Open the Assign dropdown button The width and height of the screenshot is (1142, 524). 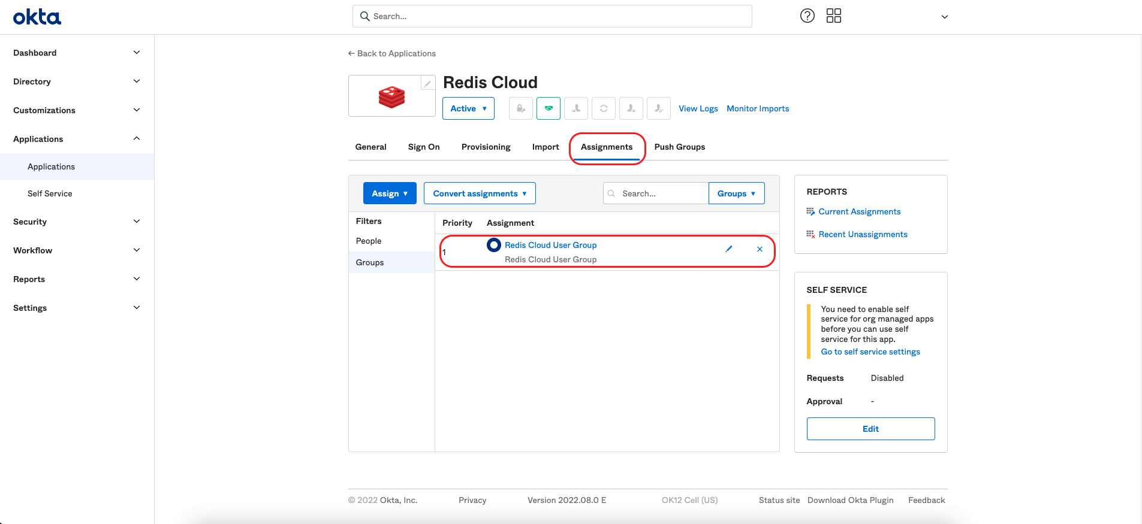(390, 193)
